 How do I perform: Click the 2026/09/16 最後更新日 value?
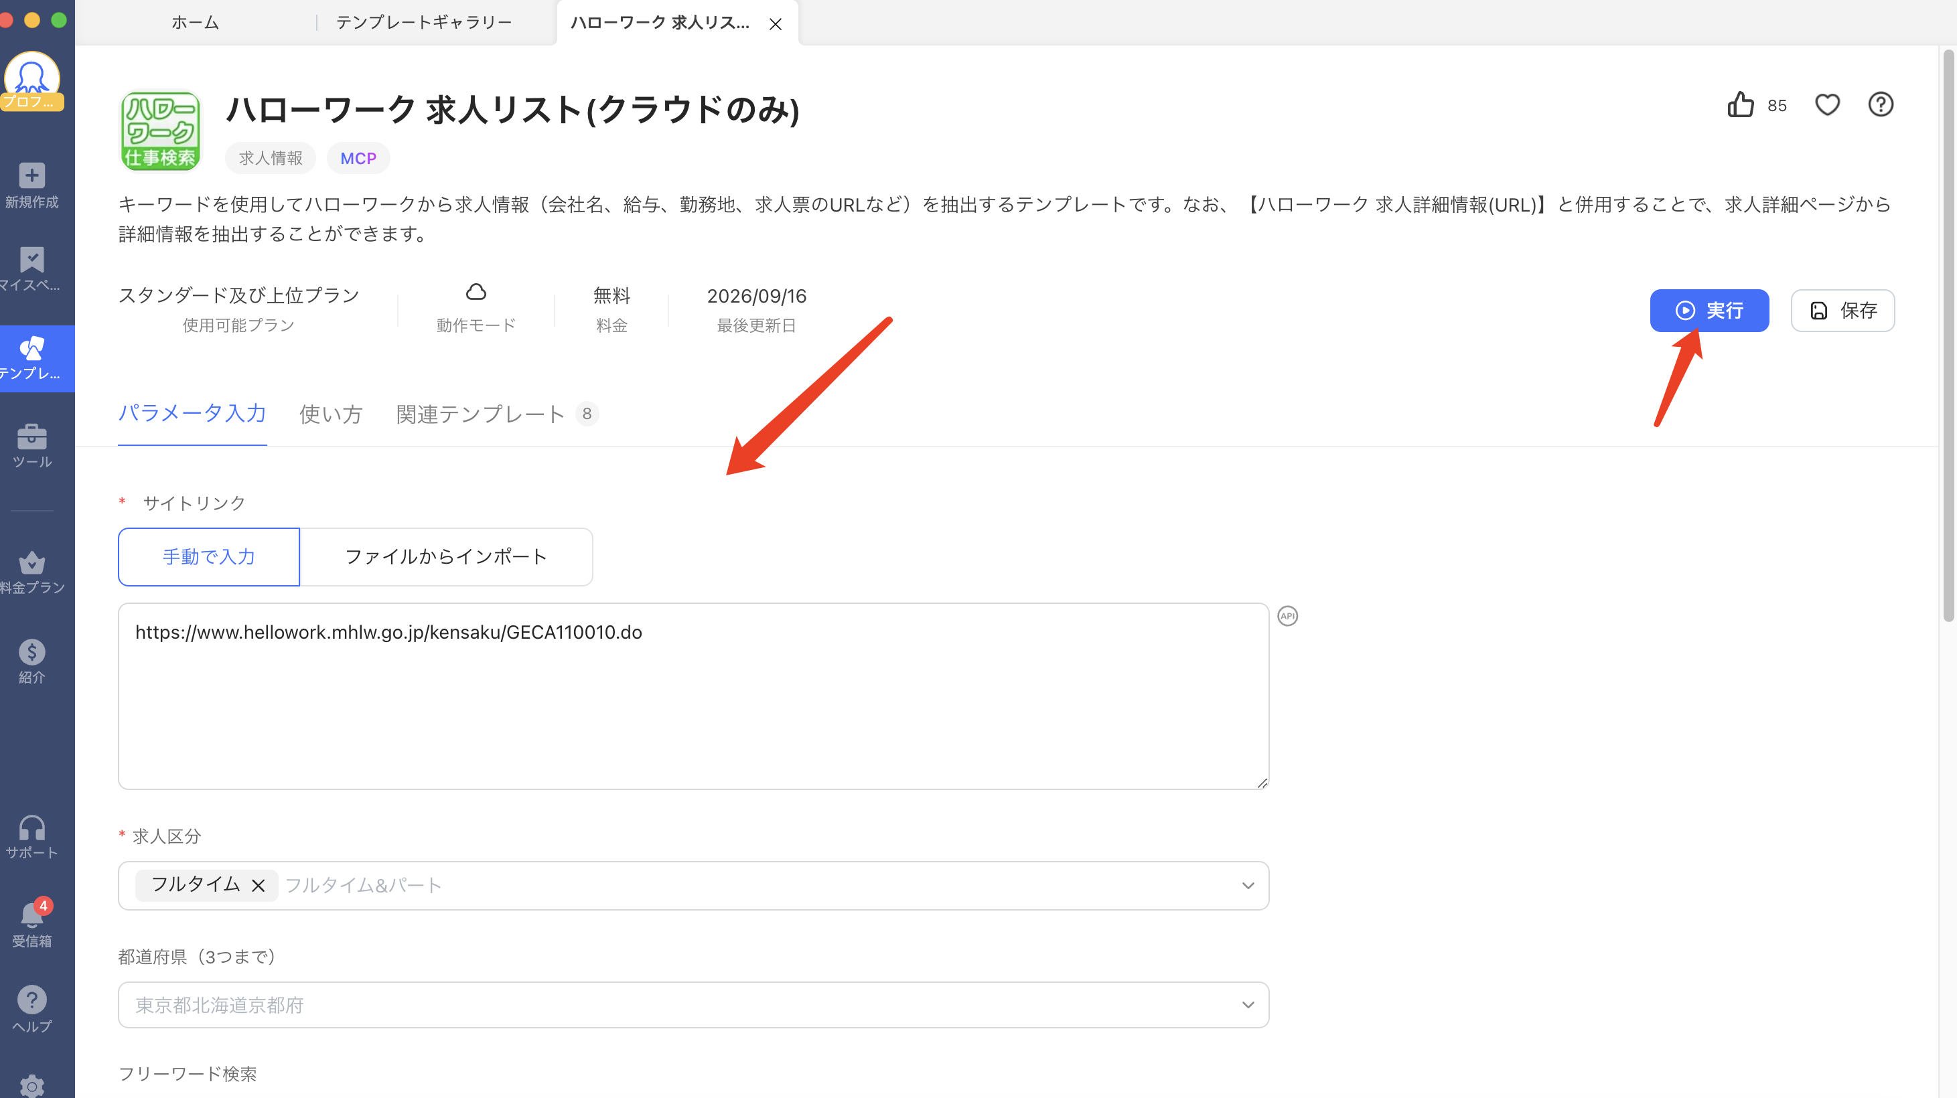click(x=757, y=295)
